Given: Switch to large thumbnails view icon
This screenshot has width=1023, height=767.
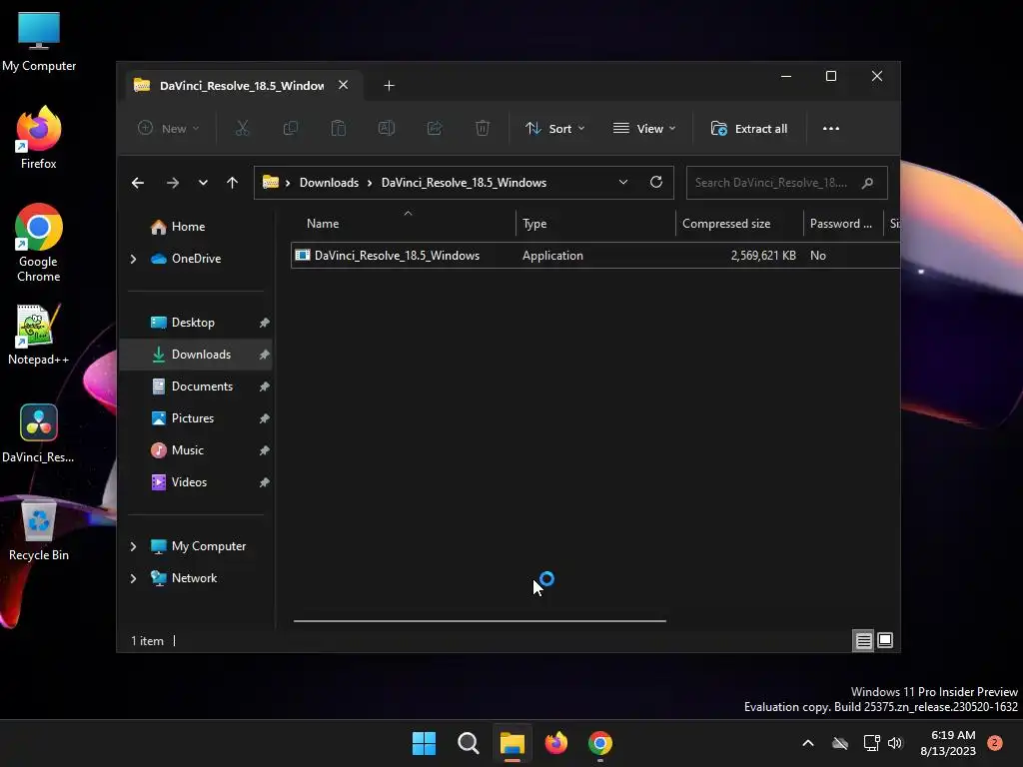Looking at the screenshot, I should [885, 640].
